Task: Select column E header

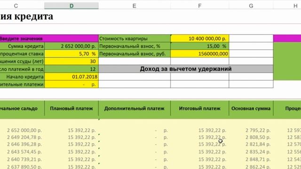Action: pyautogui.click(x=135, y=6)
